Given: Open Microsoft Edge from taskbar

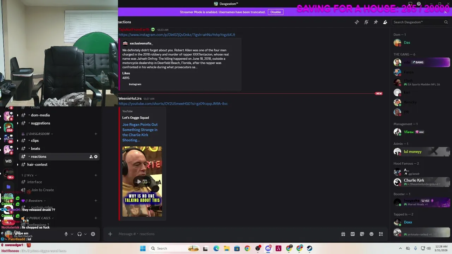Looking at the screenshot, I should click(x=216, y=248).
